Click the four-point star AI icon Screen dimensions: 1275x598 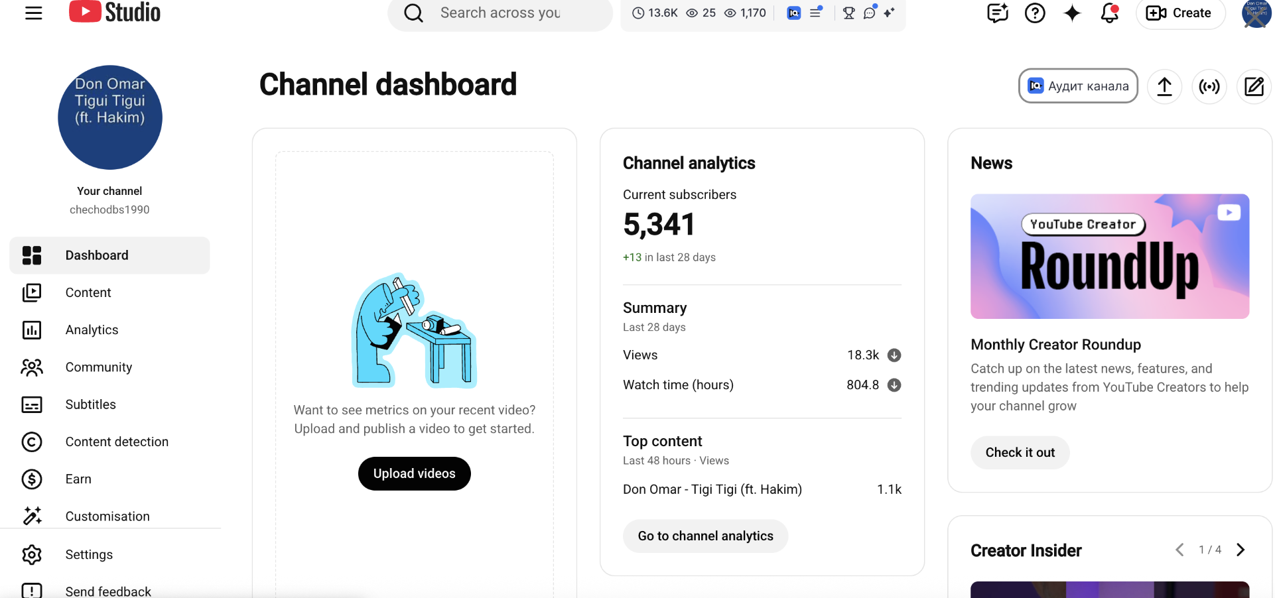[x=1072, y=13]
